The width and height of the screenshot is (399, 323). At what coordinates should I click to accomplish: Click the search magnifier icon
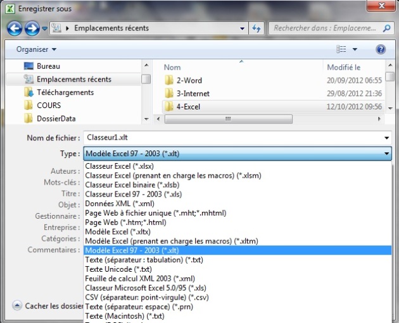(386, 28)
